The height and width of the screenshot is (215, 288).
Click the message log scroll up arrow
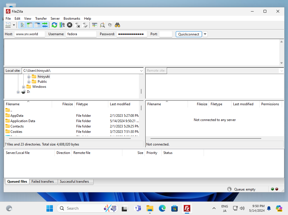[281, 42]
